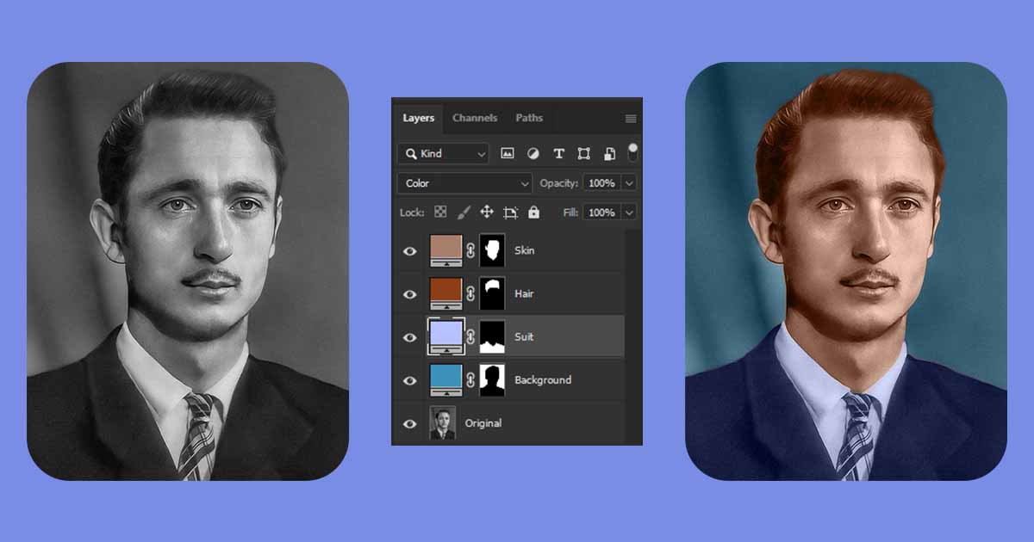The image size is (1034, 542).
Task: Filter layers by pixel layer icon
Action: (x=508, y=154)
